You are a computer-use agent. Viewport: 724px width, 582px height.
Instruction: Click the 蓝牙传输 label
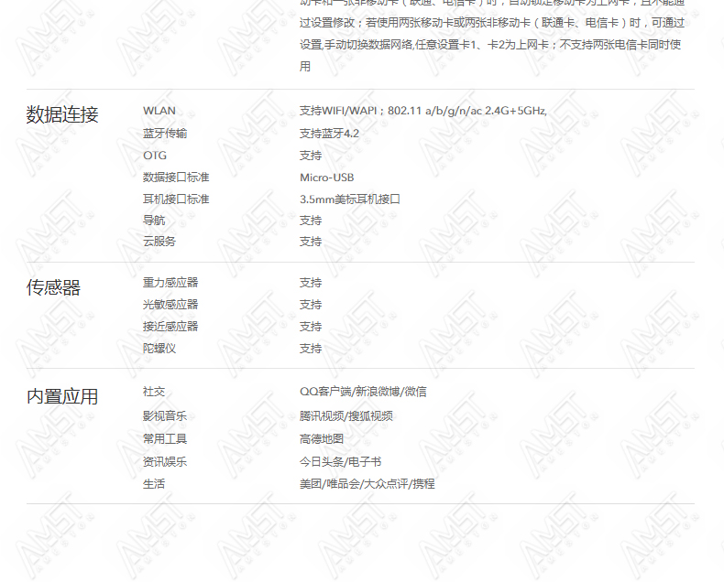[x=165, y=134]
